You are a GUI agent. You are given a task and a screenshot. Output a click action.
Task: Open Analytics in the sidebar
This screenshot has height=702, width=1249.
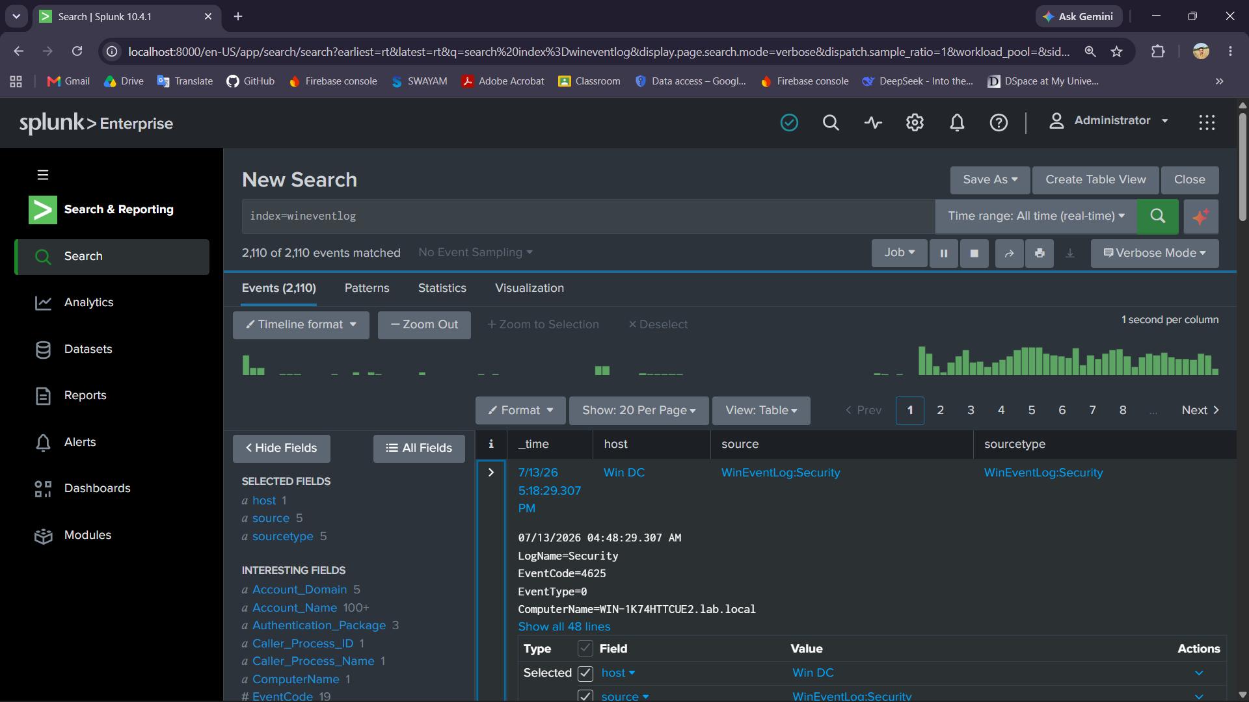88,302
